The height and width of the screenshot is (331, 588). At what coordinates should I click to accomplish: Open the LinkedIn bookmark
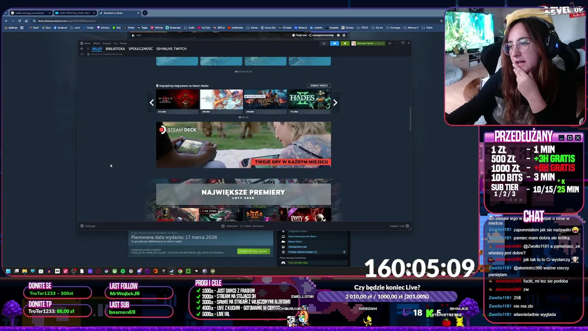[316, 28]
